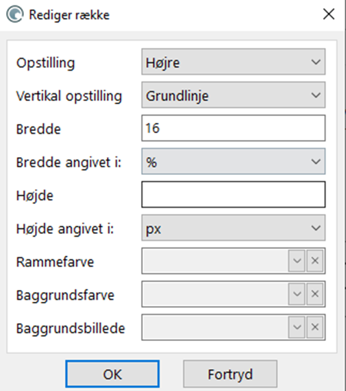This screenshot has height=391, width=346.
Task: Close the Rediger række dialog
Action: click(x=329, y=14)
